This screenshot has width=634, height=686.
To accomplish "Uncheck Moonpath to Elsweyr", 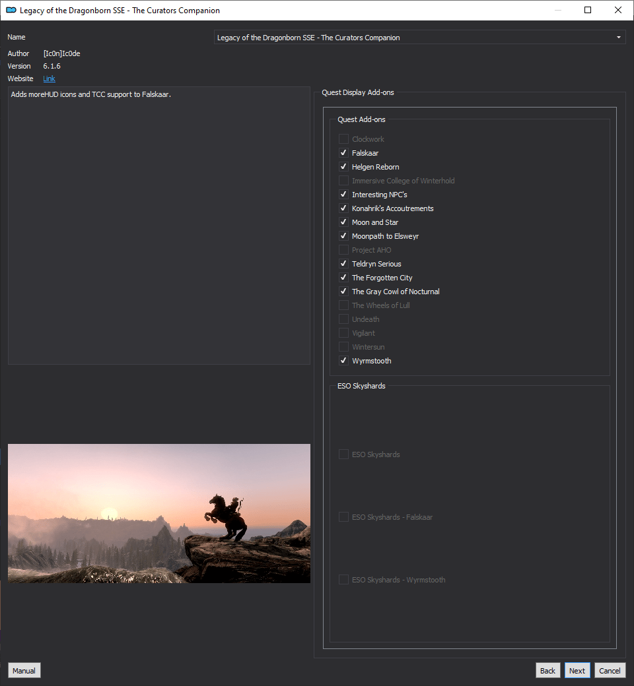I will [343, 236].
